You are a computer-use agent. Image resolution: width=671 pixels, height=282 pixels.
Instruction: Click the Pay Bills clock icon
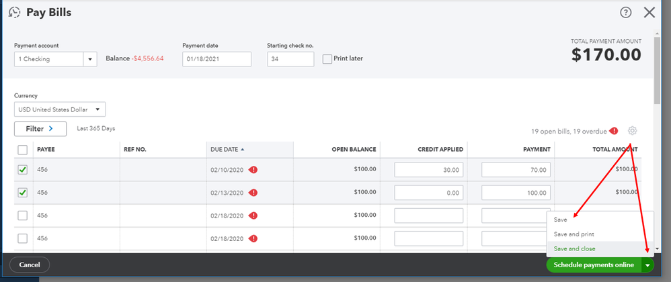[x=15, y=12]
